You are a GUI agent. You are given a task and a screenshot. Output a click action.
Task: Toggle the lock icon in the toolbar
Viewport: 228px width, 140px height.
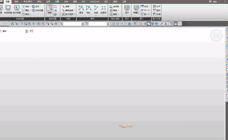pyautogui.click(x=179, y=23)
